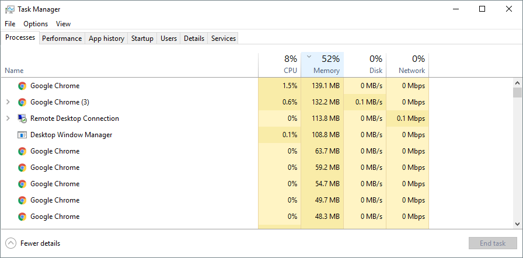
Task: Click the 113.8 MB memory value
Action: point(326,118)
